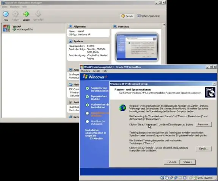Click the 'wird ausgeführt' status text
Image resolution: width=218 pixels, height=181 pixels.
(25, 29)
